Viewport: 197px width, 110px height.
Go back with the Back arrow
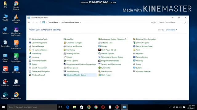click(29, 22)
